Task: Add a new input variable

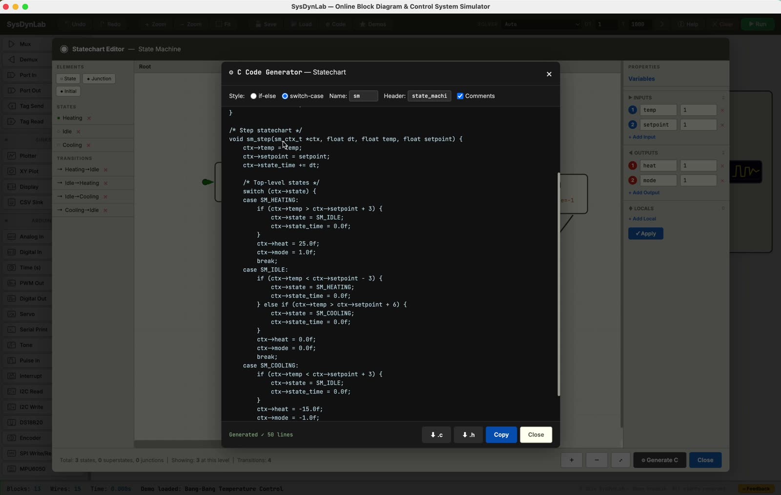Action: click(642, 137)
